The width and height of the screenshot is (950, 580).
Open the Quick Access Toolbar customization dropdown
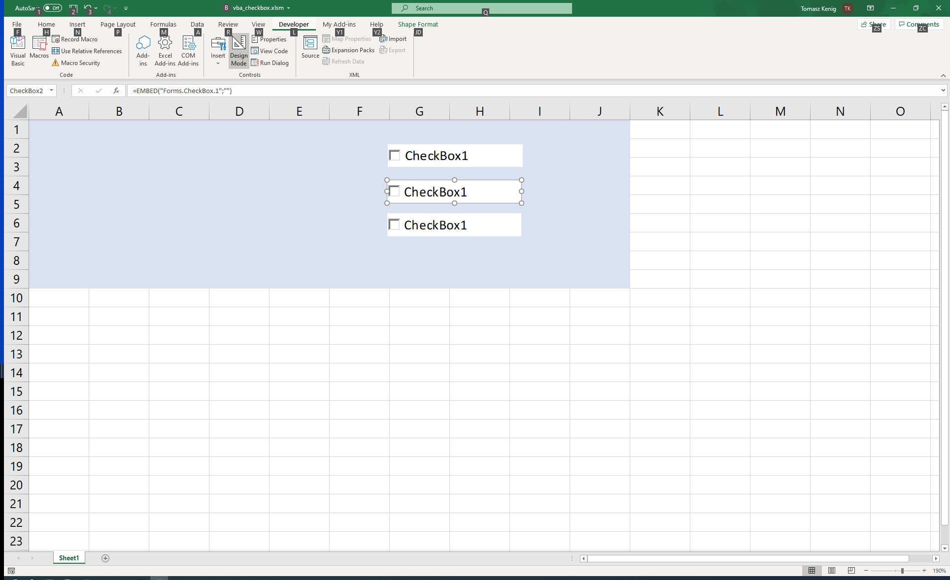click(x=126, y=8)
